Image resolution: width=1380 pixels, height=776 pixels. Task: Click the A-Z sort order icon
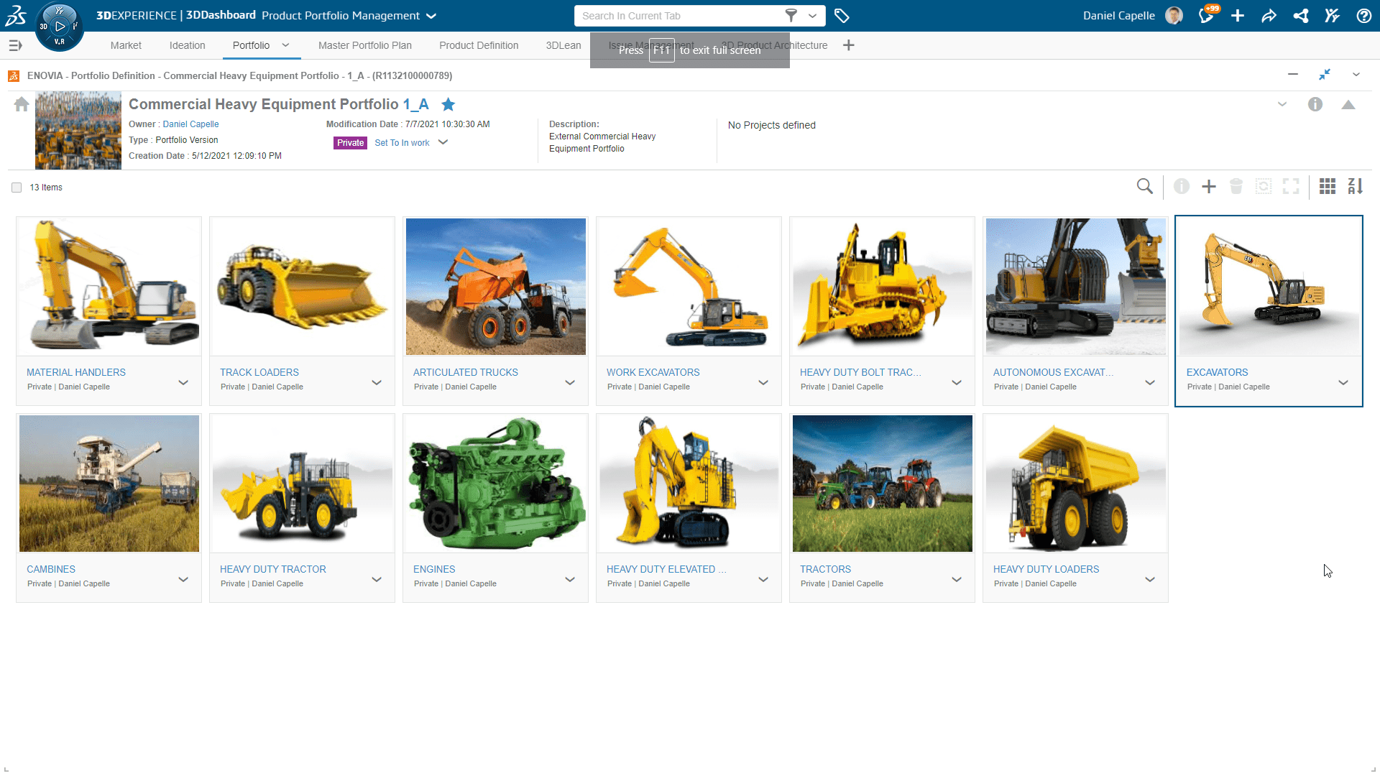1355,187
